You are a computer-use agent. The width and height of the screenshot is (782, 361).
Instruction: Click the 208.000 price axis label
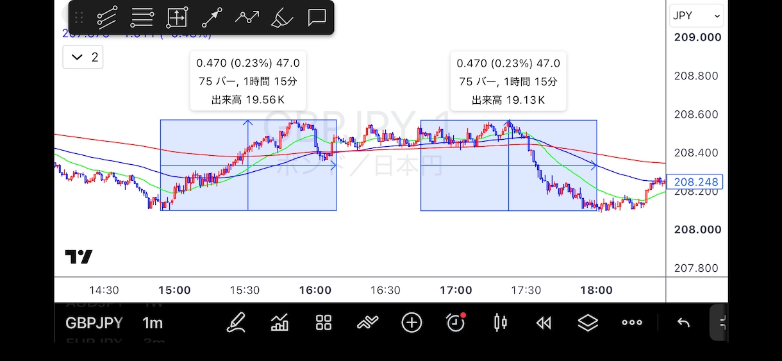(x=697, y=230)
